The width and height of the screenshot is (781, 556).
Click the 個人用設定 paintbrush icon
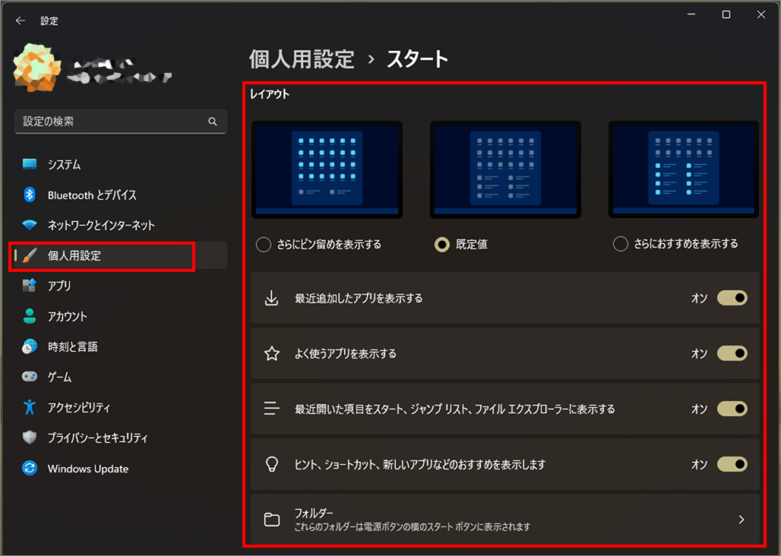point(30,255)
